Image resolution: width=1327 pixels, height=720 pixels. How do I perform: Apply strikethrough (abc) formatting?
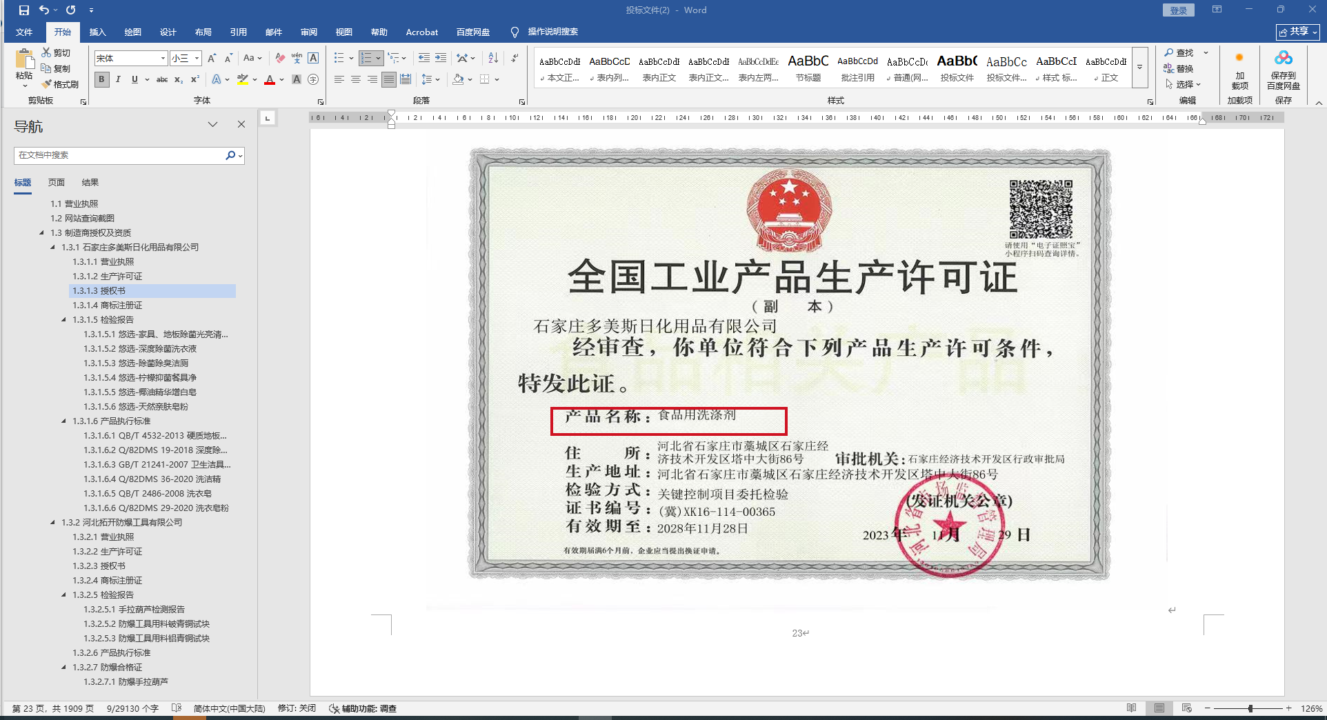(x=162, y=79)
